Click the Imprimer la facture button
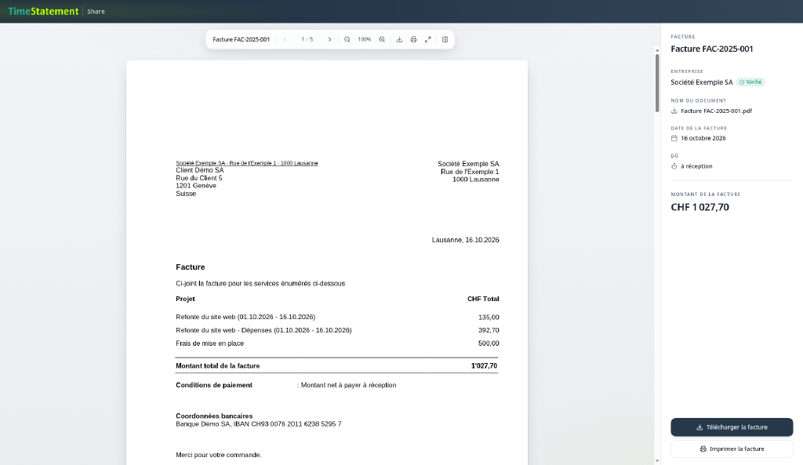The width and height of the screenshot is (803, 465). click(732, 449)
